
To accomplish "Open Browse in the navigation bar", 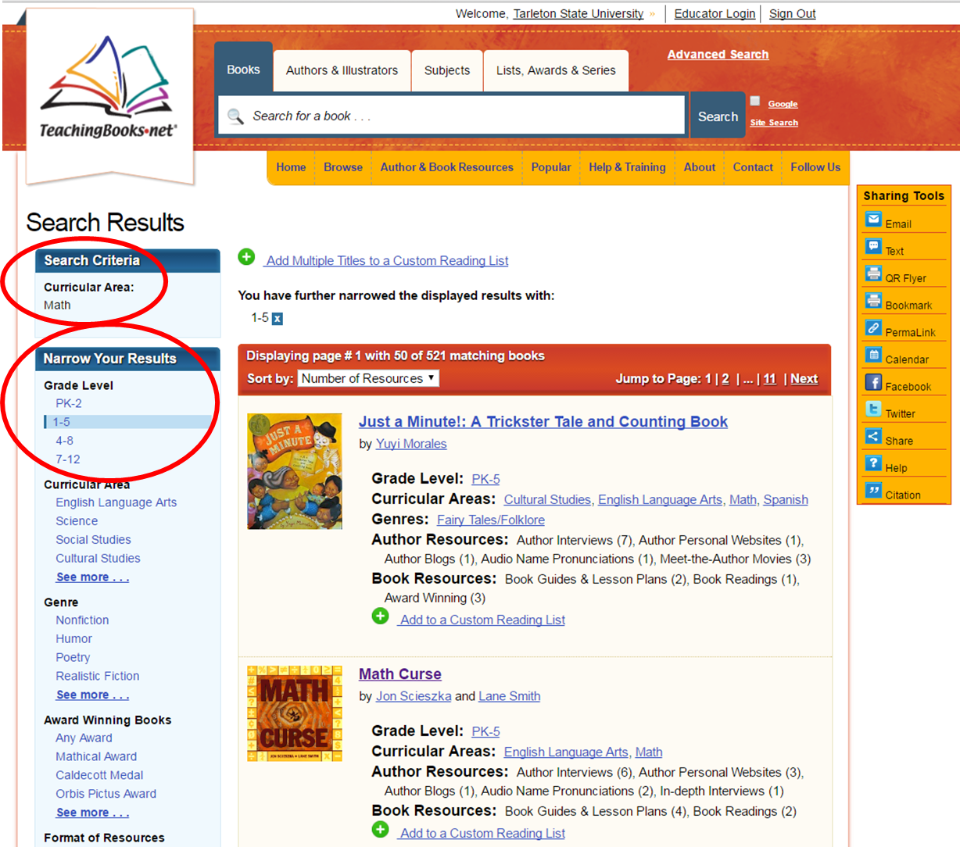I will (343, 167).
